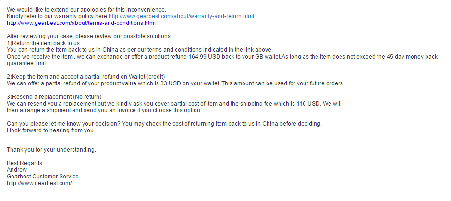The width and height of the screenshot is (451, 201).
Task: Click the gearbest.com URL in signature
Action: click(x=39, y=183)
